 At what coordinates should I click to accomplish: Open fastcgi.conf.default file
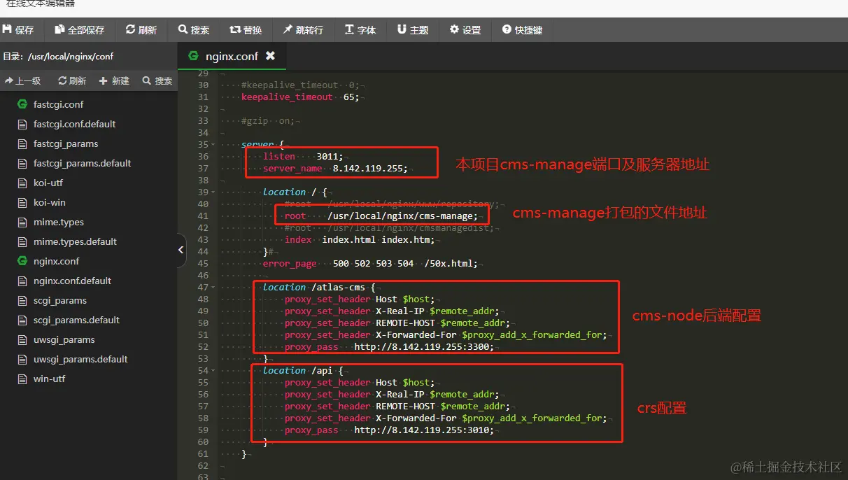tap(74, 124)
